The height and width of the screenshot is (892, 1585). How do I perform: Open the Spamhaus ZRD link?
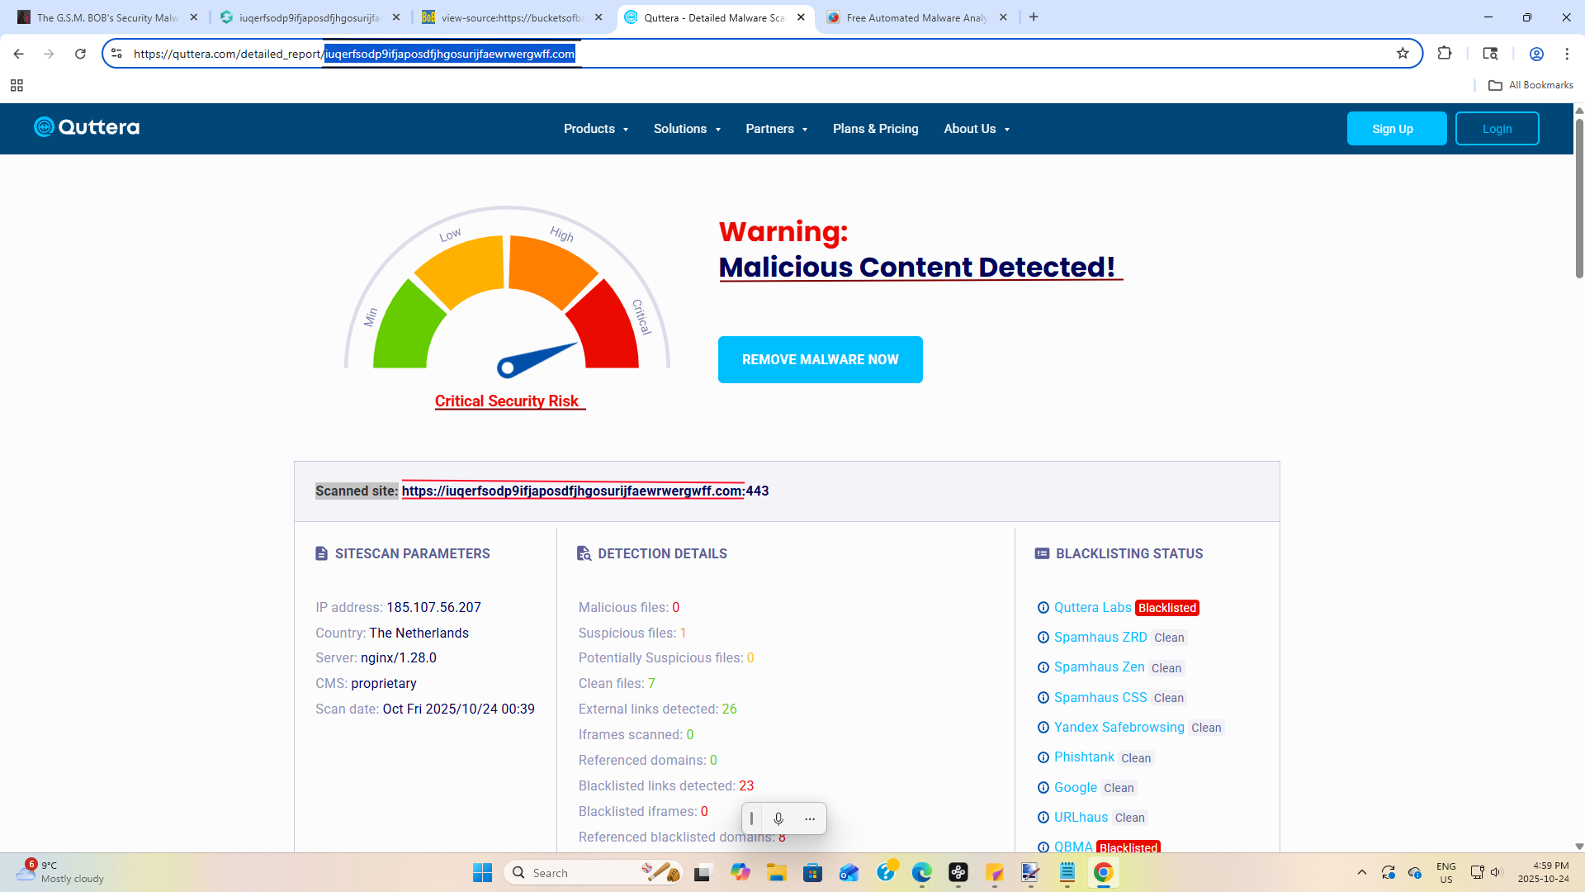pos(1100,638)
